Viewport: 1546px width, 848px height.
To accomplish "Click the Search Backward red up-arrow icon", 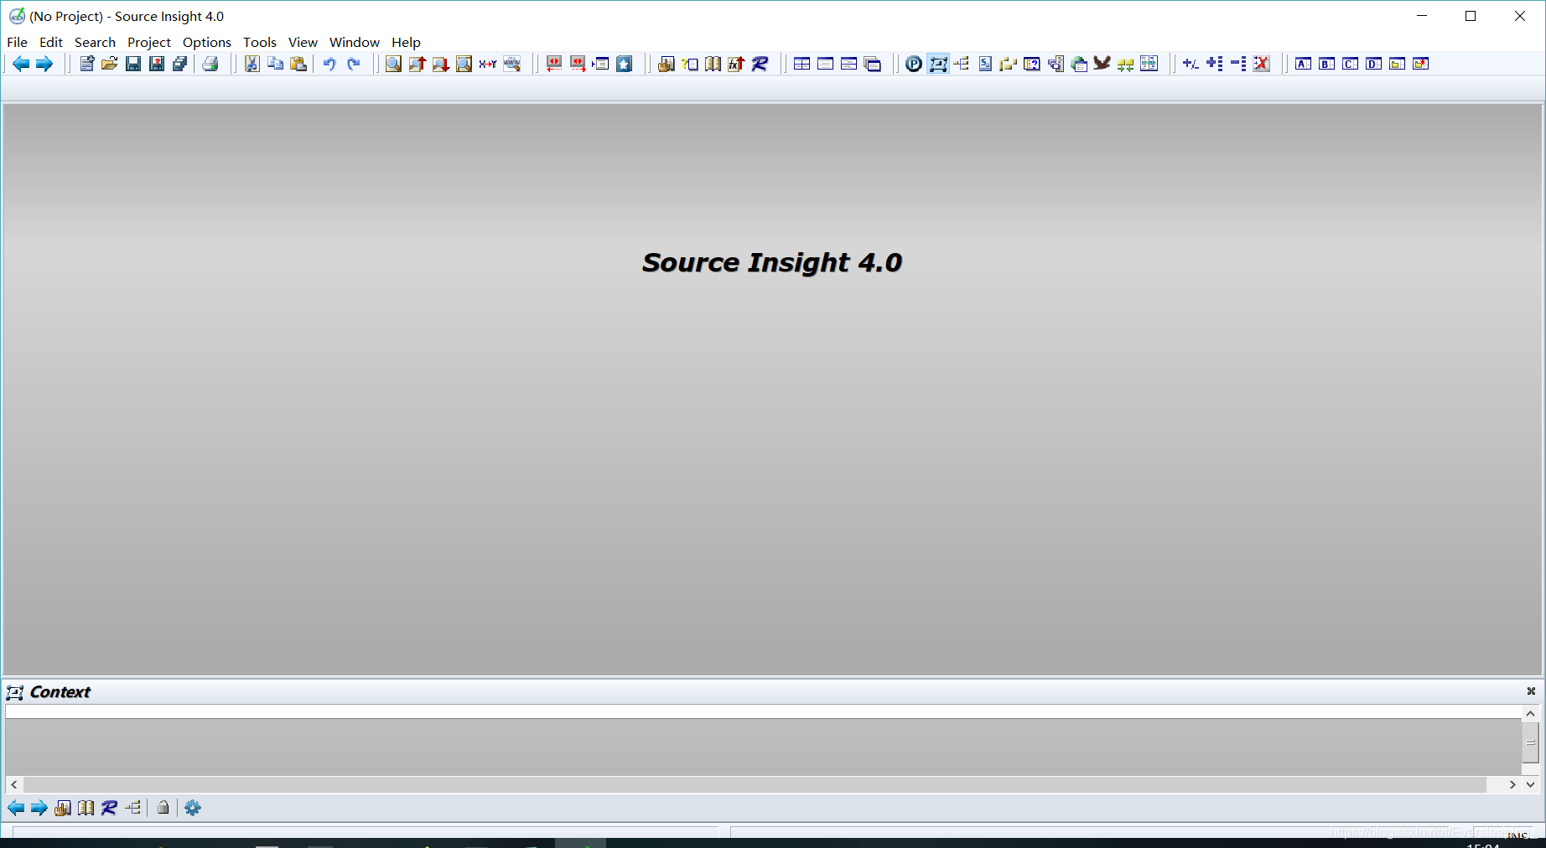I will coord(417,64).
